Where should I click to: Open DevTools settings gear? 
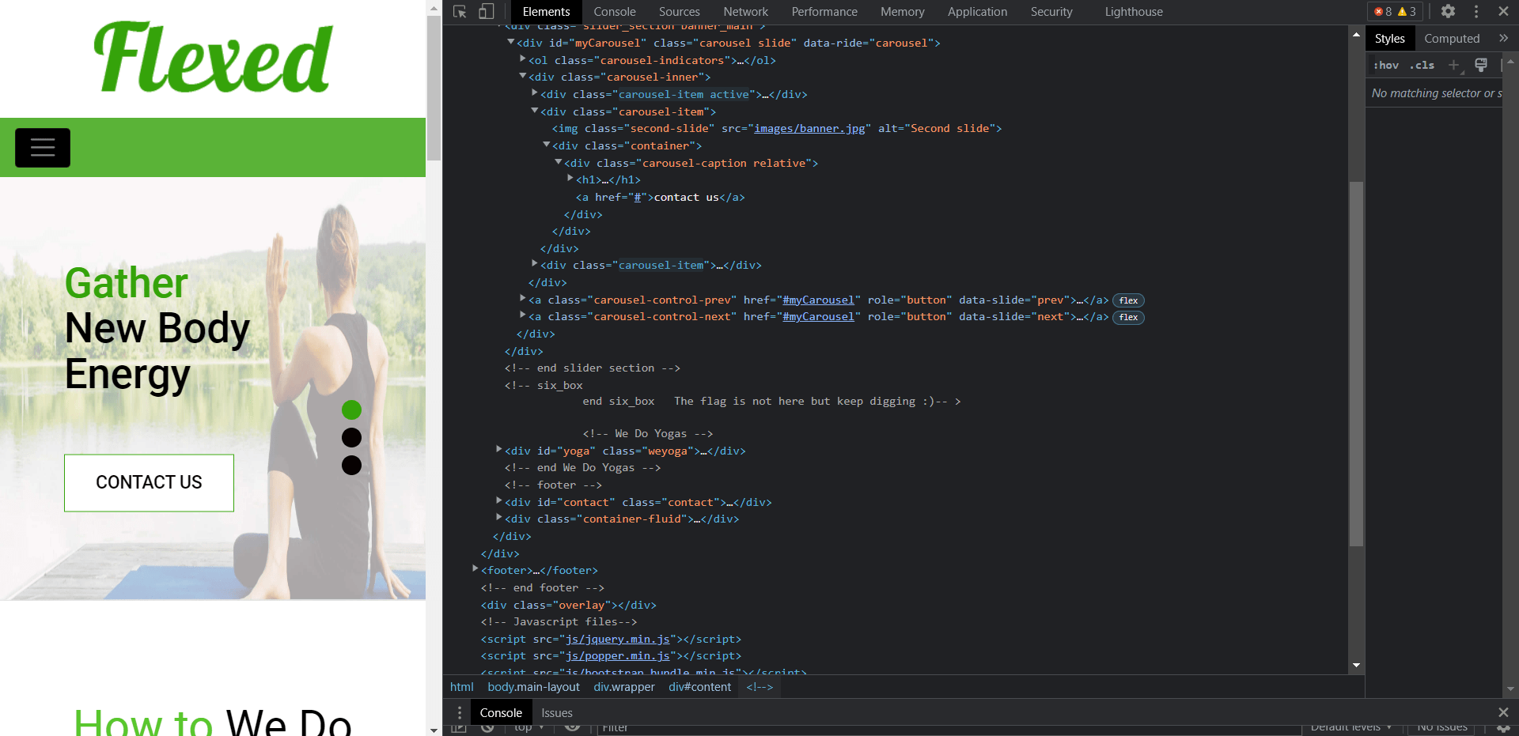point(1448,12)
